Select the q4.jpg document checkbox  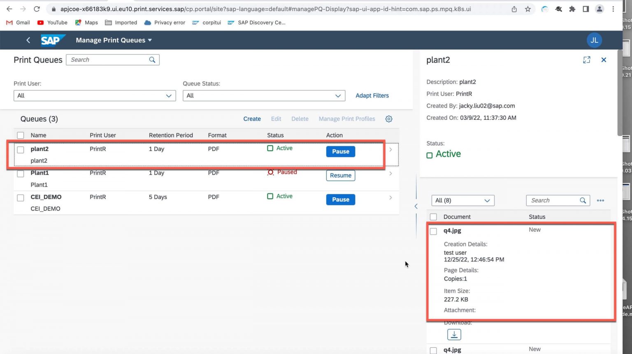pyautogui.click(x=433, y=231)
